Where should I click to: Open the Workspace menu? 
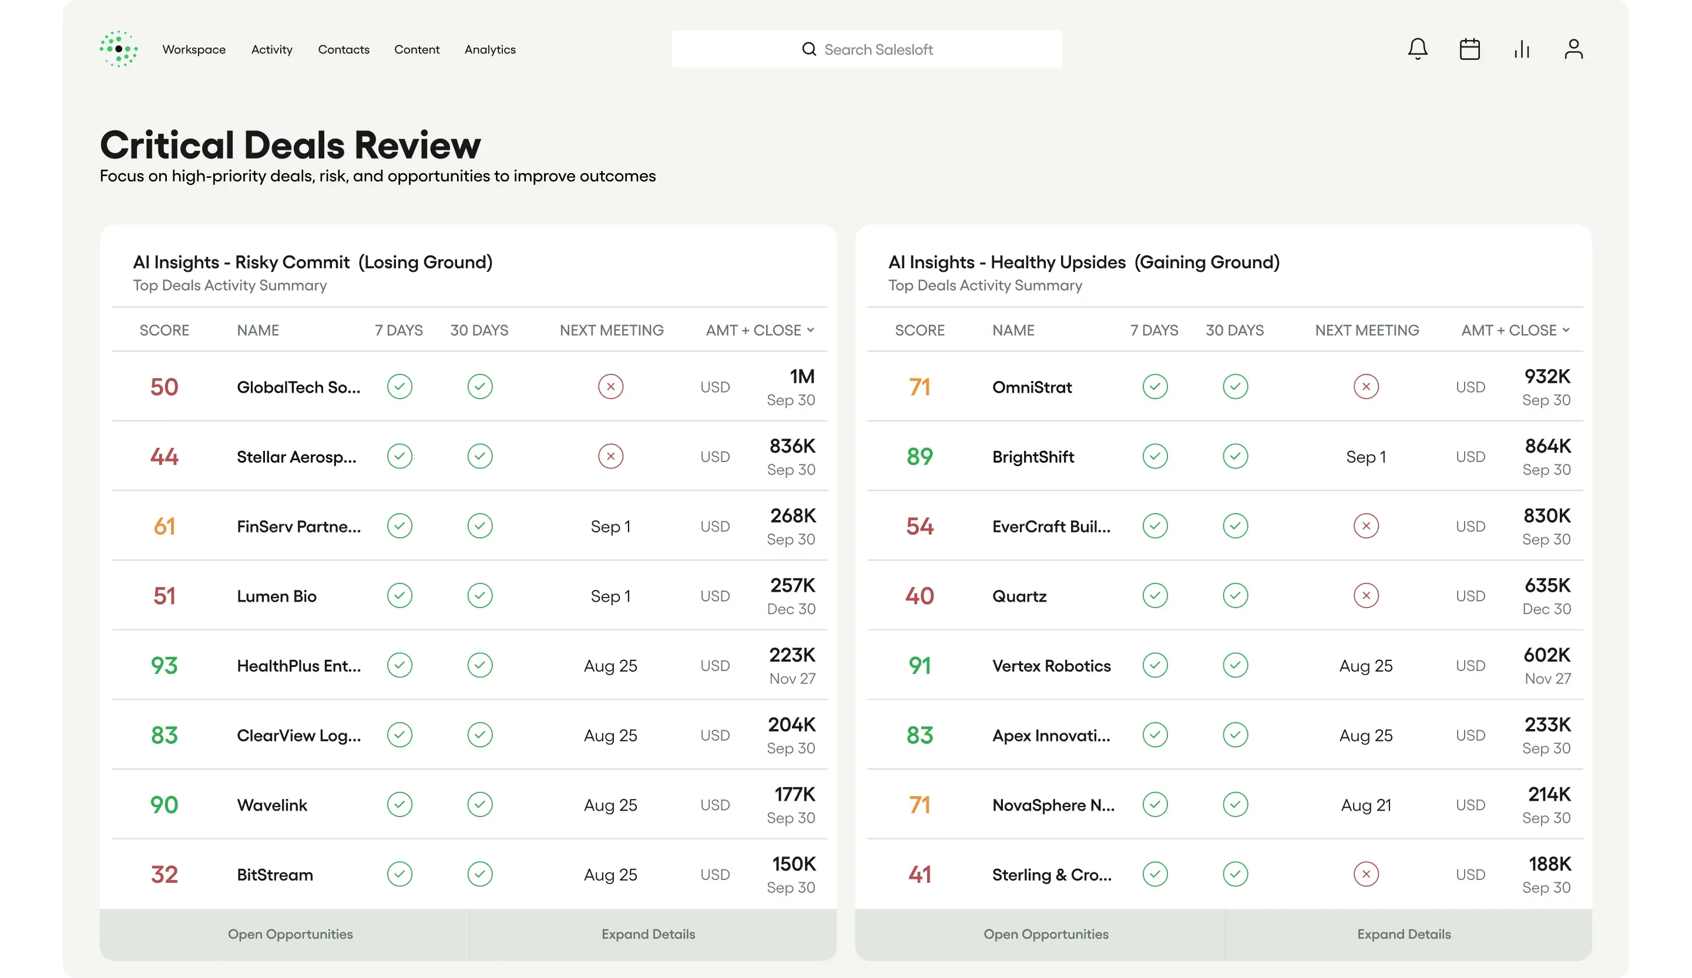(194, 50)
